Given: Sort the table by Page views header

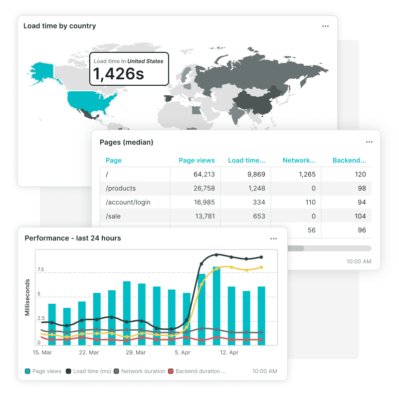Looking at the screenshot, I should click(197, 161).
